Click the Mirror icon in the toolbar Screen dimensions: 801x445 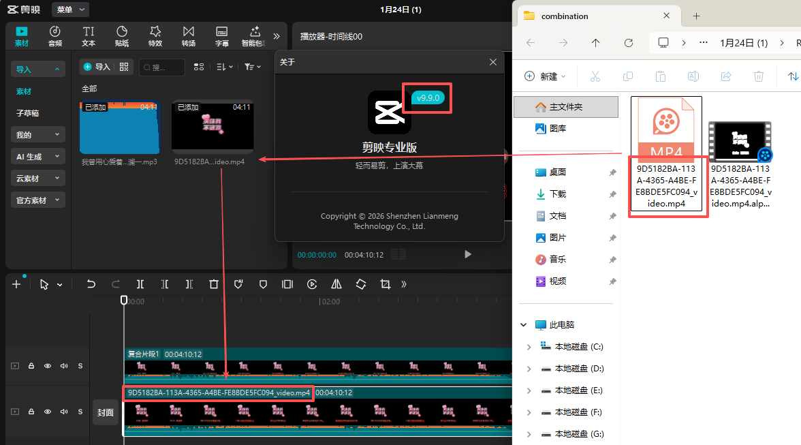[x=336, y=284]
